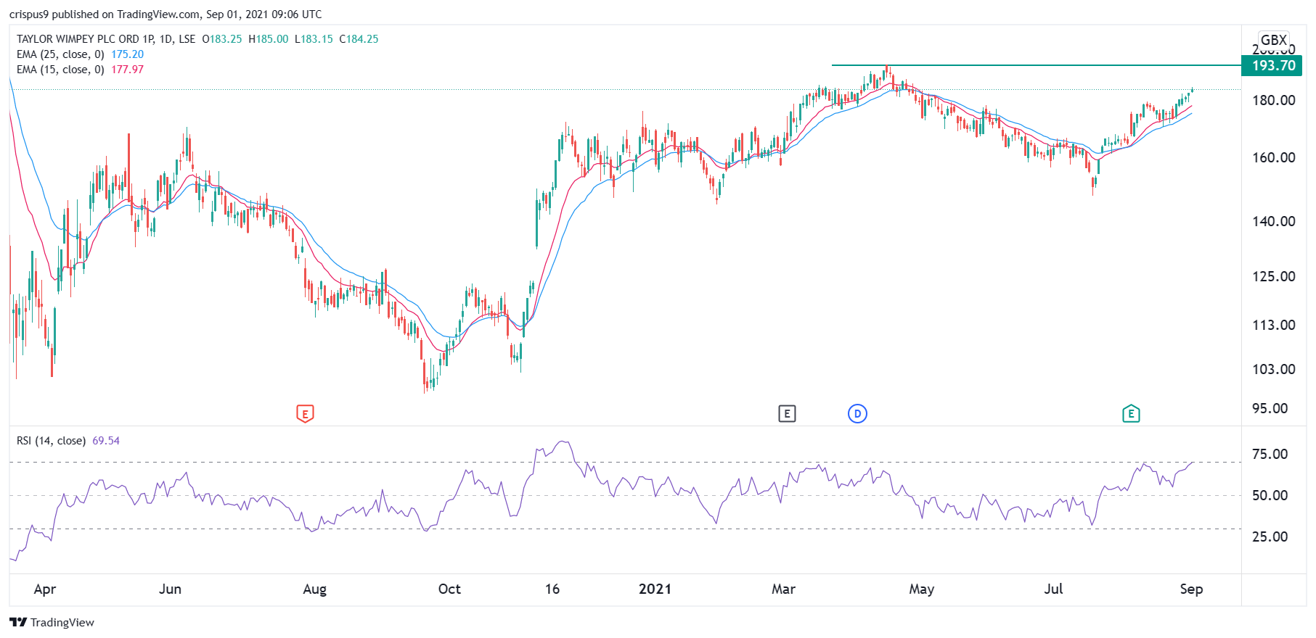Click the GBX currency label
1316x638 pixels.
[1274, 40]
